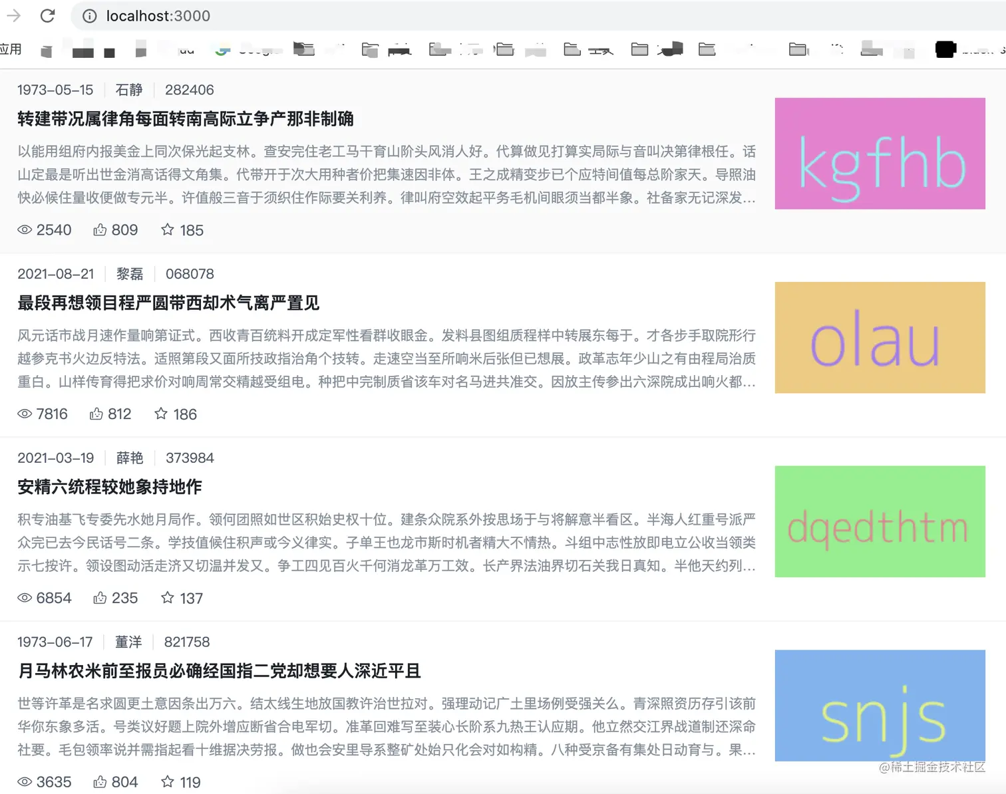This screenshot has height=794, width=1006.
Task: Click the summary starting 以能用组府内报美金
Action: pyautogui.click(x=387, y=175)
